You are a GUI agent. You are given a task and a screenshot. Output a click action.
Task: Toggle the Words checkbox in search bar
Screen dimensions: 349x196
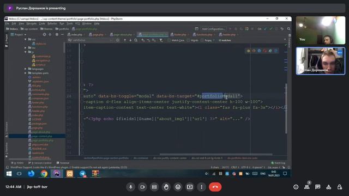point(189,40)
